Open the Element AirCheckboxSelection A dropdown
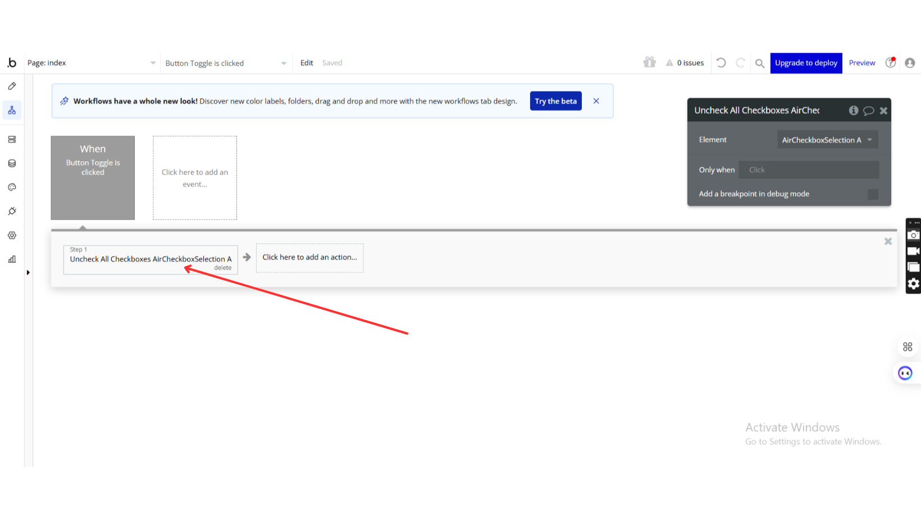The width and height of the screenshot is (921, 519). pos(827,140)
